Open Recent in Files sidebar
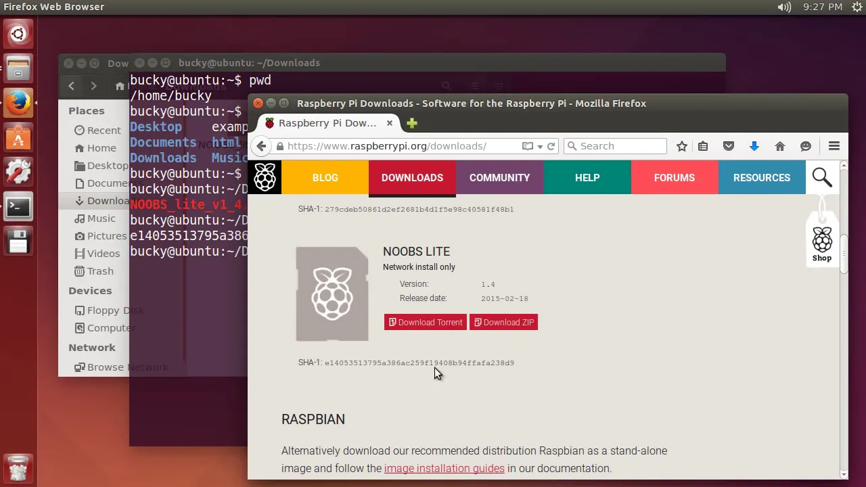866x487 pixels. 97,131
